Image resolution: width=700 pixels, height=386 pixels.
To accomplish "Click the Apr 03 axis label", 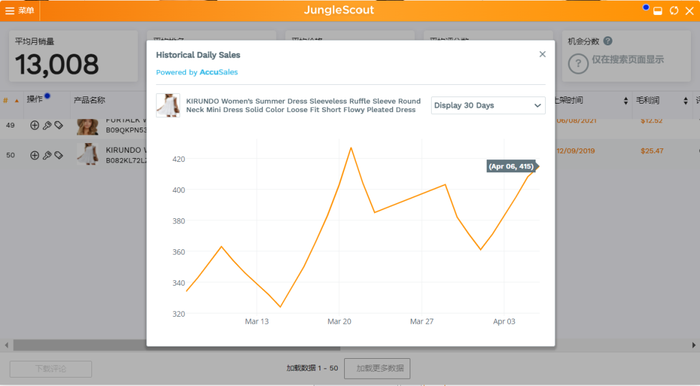I will click(x=504, y=321).
